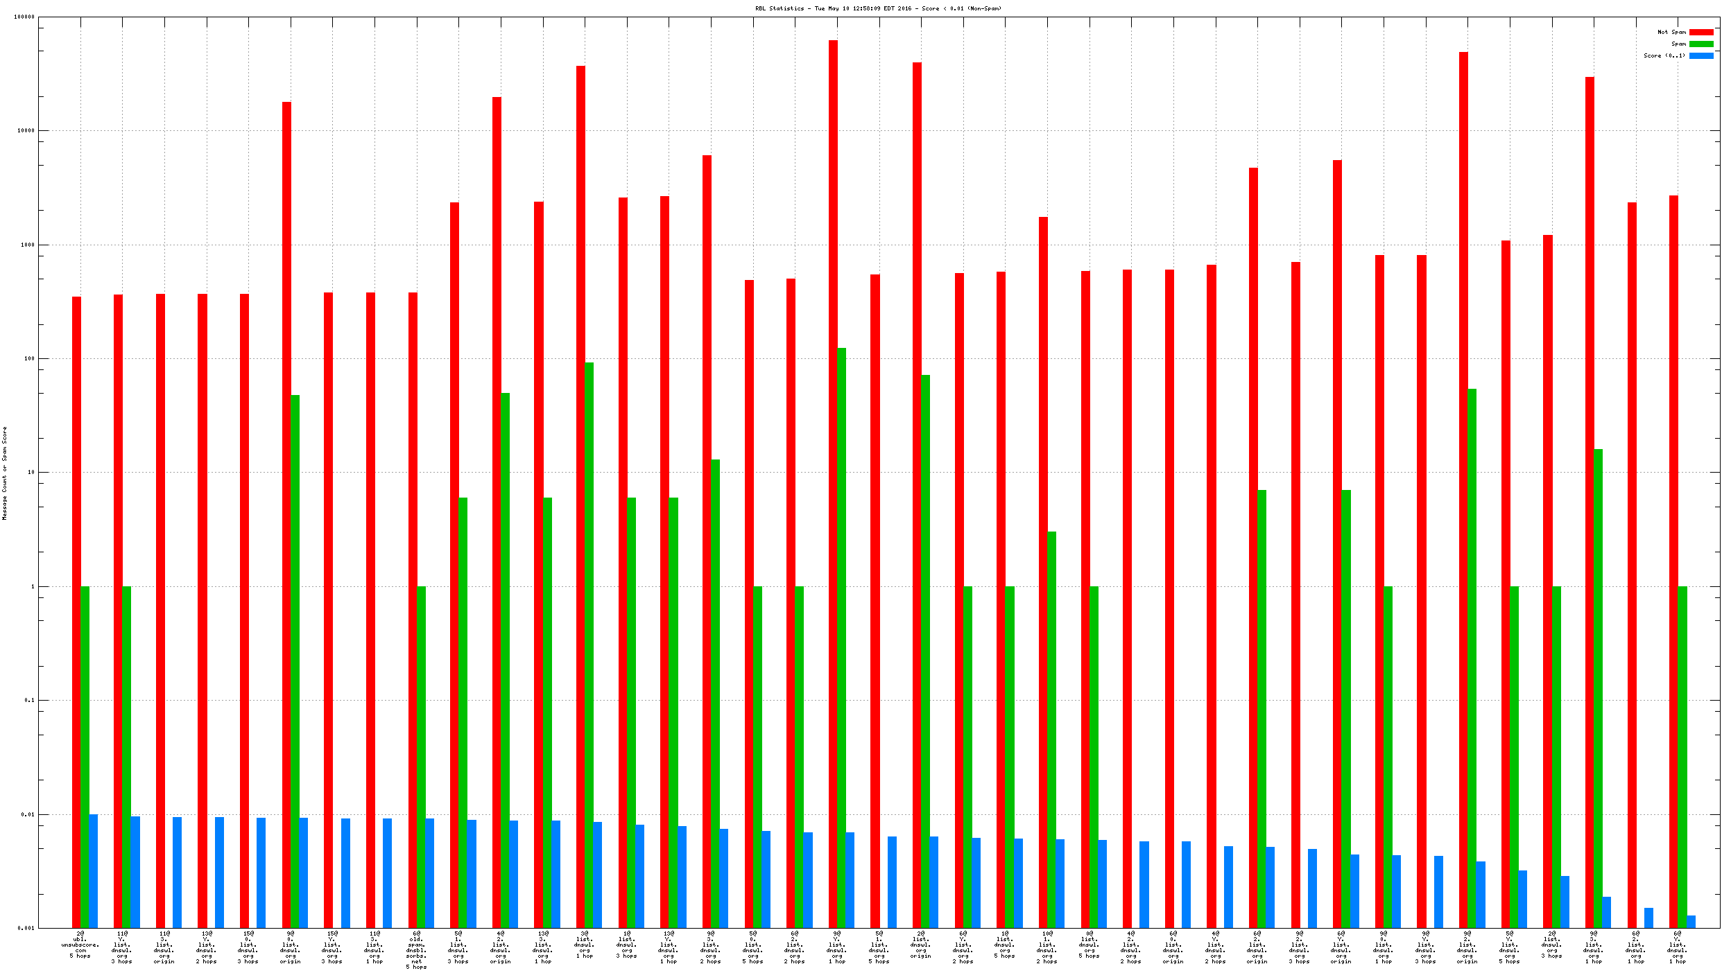Click the rightmost green Spam bar

(1682, 755)
